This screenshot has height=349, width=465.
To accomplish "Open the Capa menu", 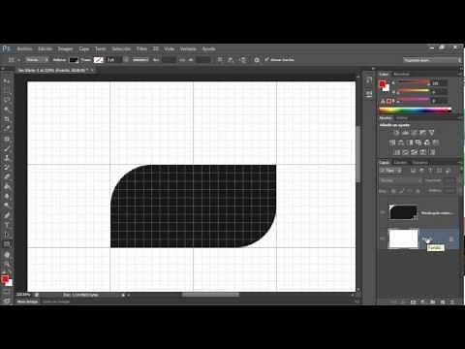I will pos(84,48).
